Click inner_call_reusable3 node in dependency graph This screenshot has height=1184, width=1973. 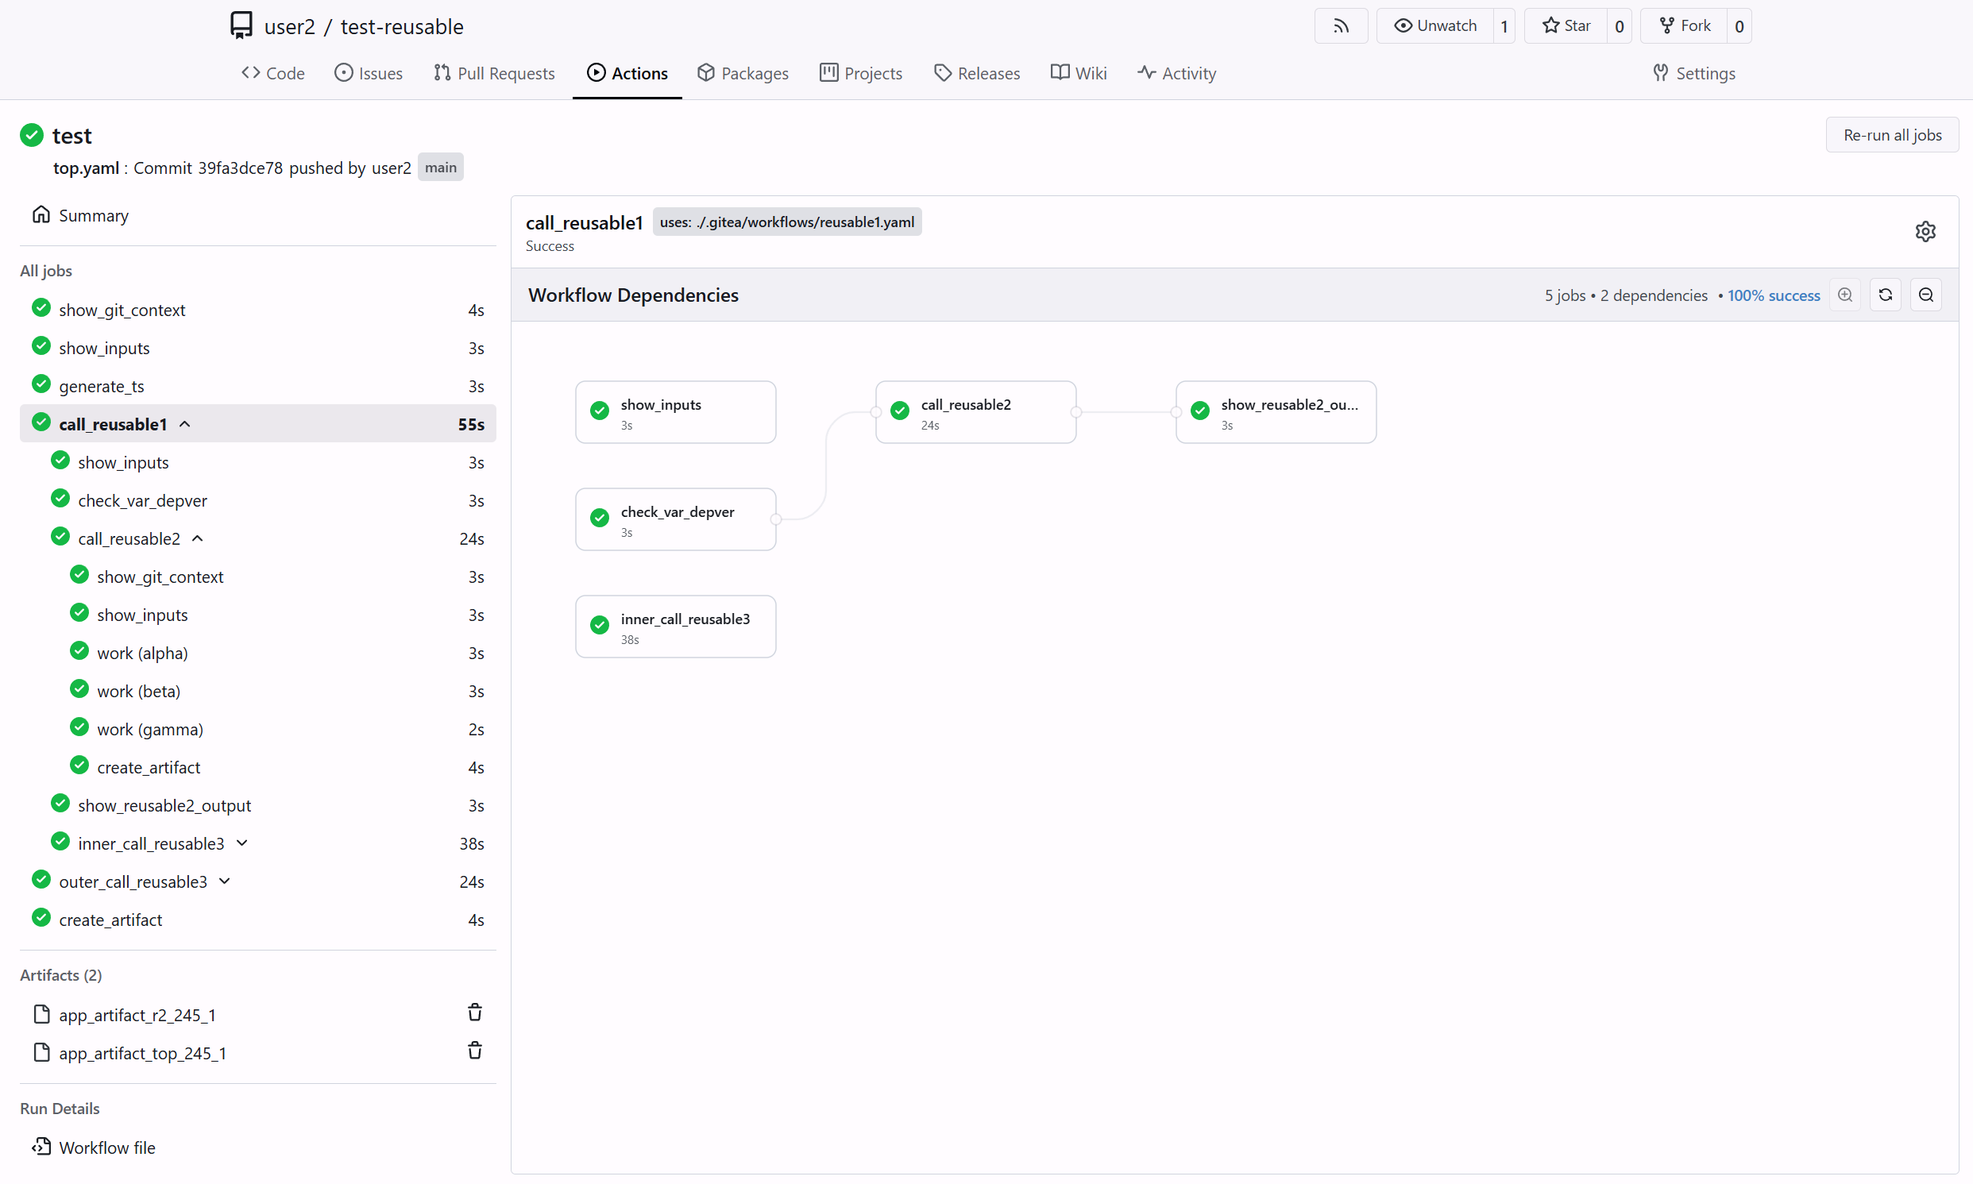coord(676,627)
